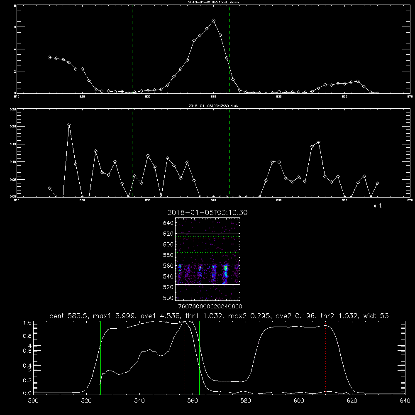Screen dimensions: 415x415
Task: Click the red dotted line near 557 in bottom plot
Action: pos(185,357)
